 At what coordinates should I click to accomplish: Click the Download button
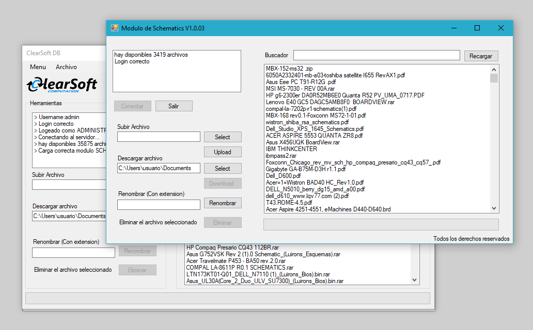click(223, 184)
